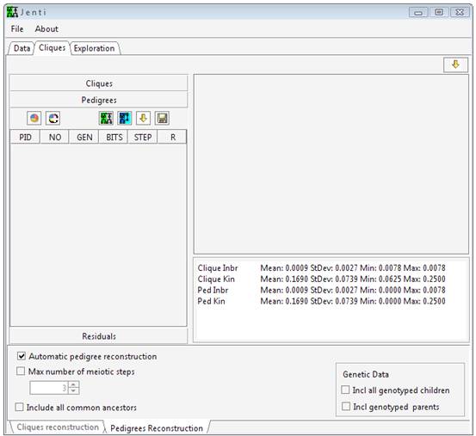Click the floppy disk save icon
This screenshot has height=436, width=476.
pos(162,118)
